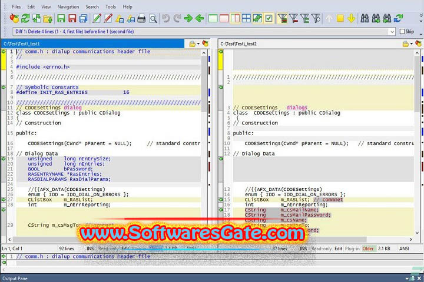The image size is (424, 282).
Task: Toggle the checkmark box toolbar option
Action: pos(269,18)
